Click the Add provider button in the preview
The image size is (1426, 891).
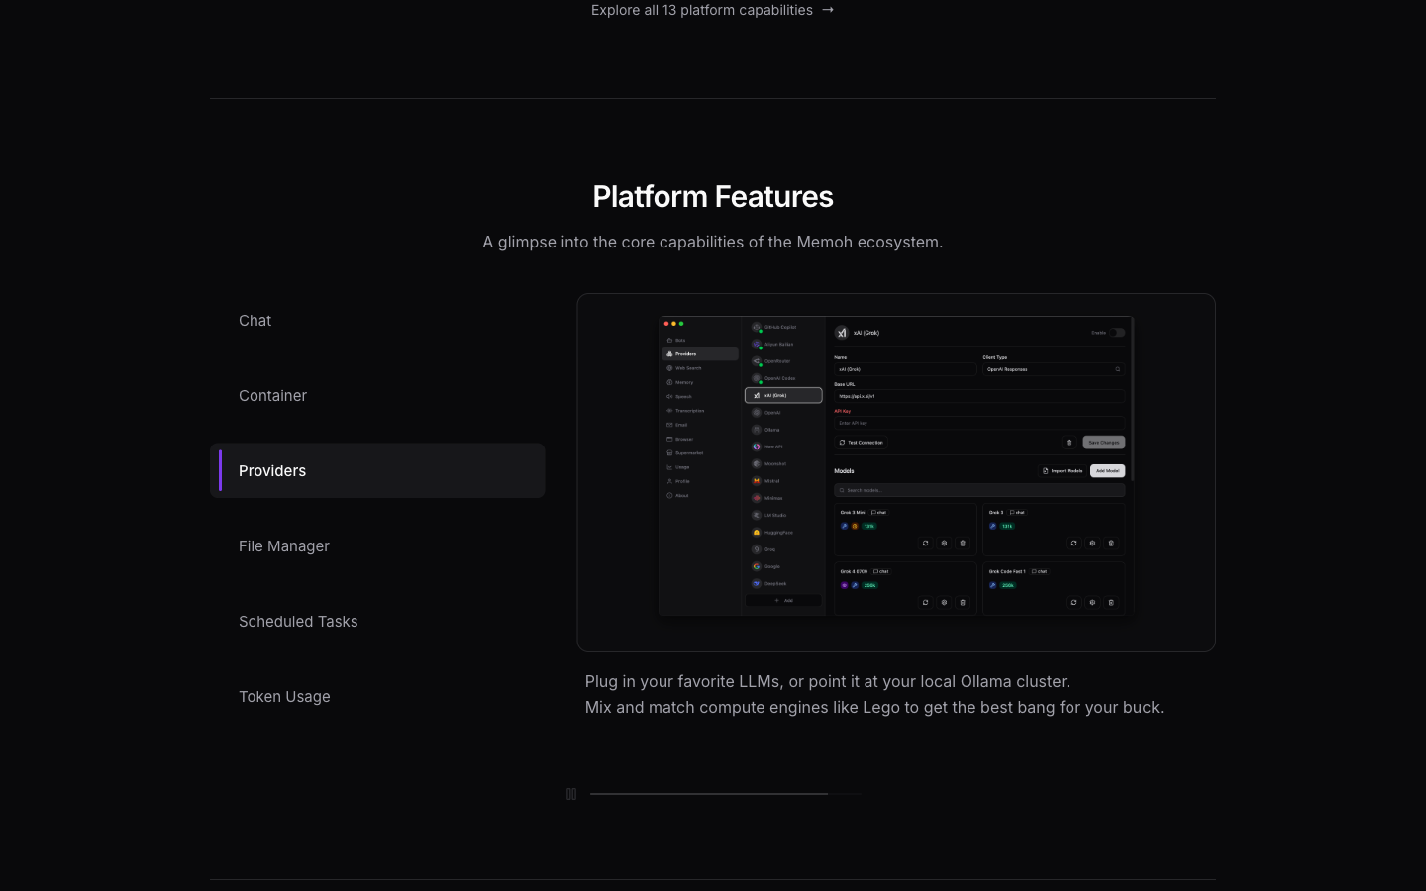click(783, 600)
